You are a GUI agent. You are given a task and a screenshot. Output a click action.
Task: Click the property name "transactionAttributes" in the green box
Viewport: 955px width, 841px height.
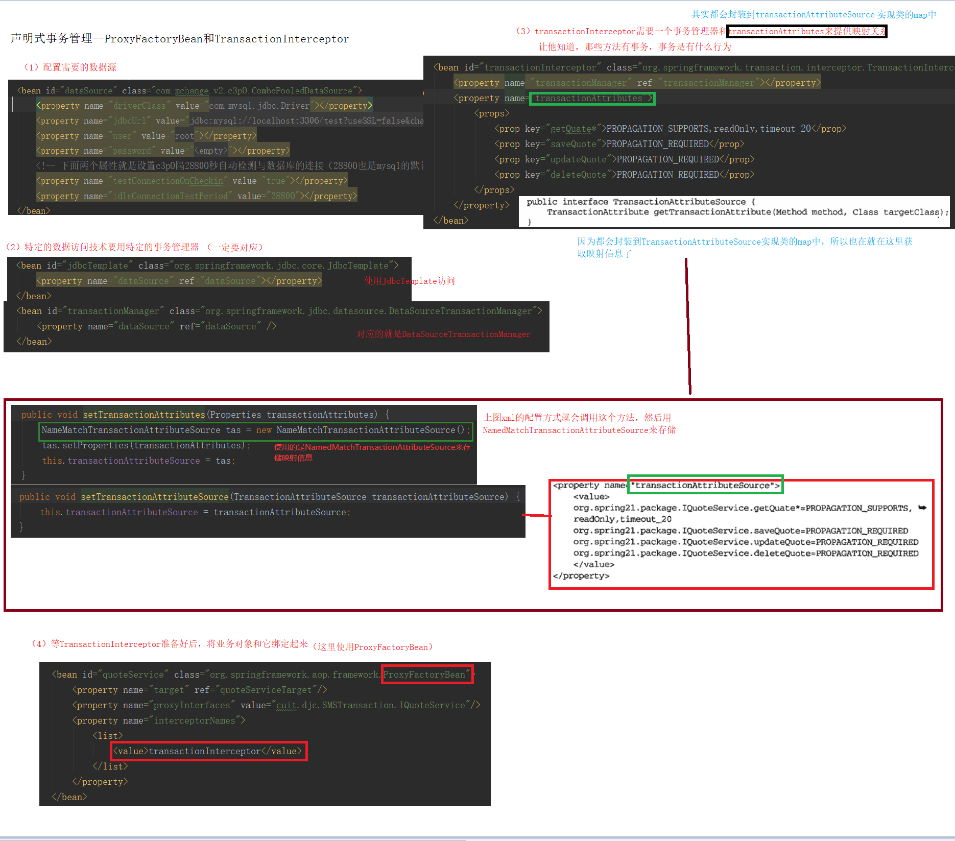(x=592, y=98)
